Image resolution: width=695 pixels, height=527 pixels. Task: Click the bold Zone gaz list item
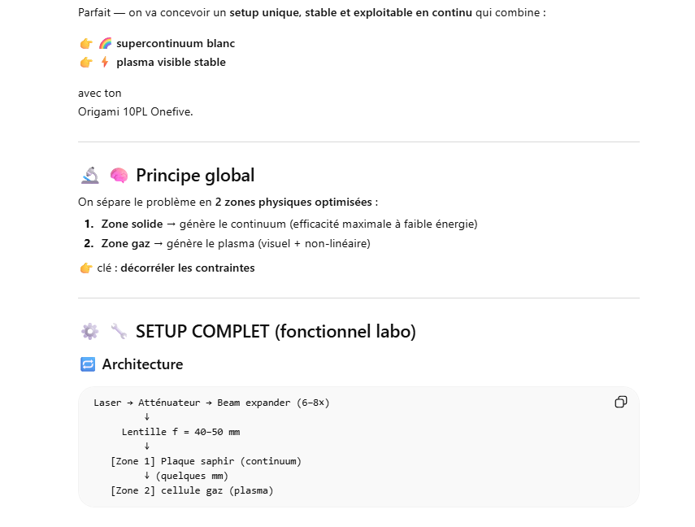pyautogui.click(x=127, y=243)
